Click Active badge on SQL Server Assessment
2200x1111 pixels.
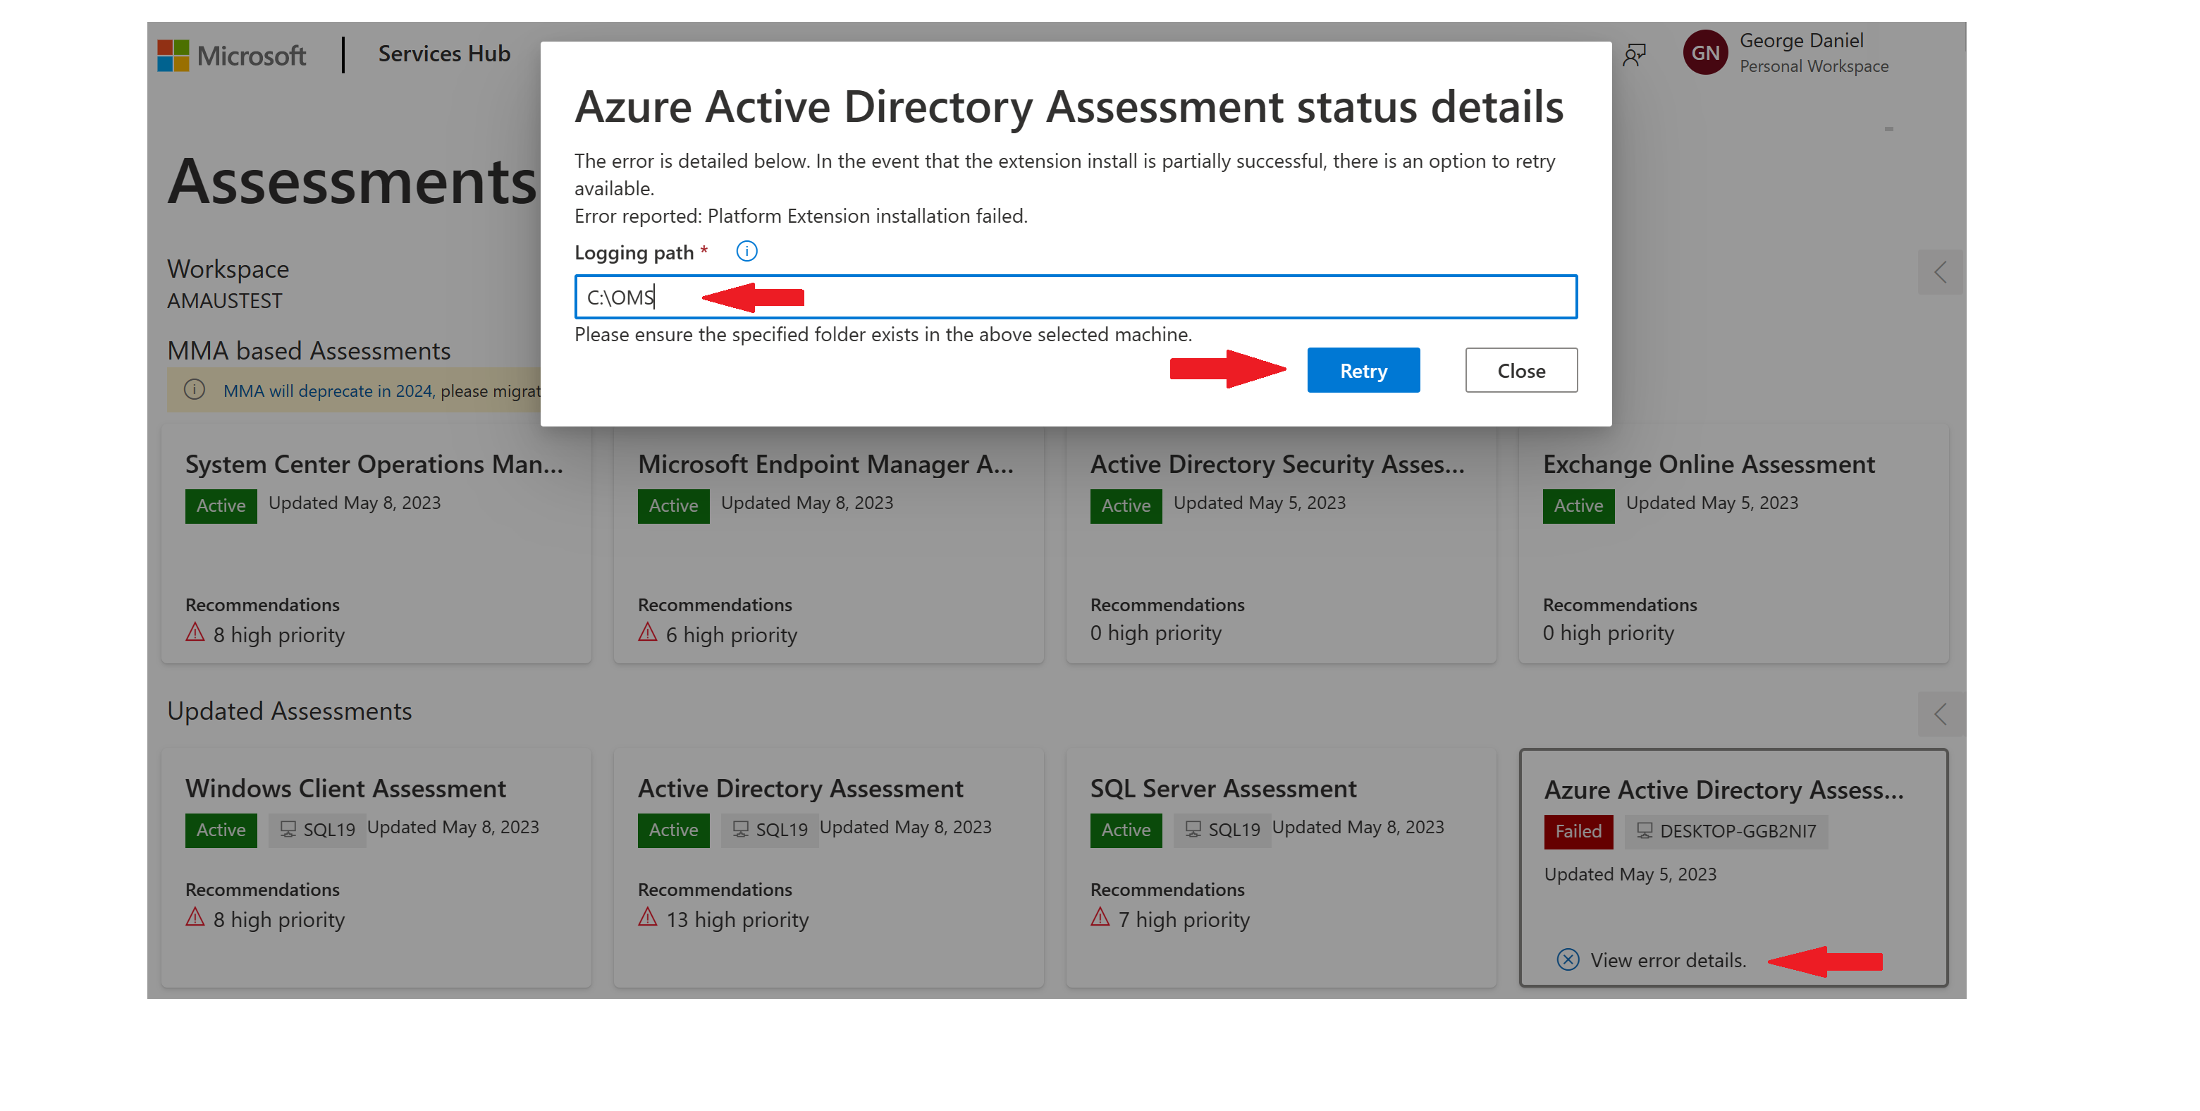pyautogui.click(x=1126, y=830)
